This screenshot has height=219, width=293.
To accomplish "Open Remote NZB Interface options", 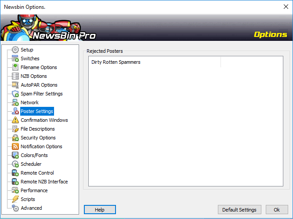I will click(44, 182).
